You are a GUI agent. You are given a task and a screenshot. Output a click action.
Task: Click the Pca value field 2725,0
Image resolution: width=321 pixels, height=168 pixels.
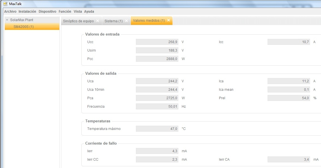[x=157, y=98]
